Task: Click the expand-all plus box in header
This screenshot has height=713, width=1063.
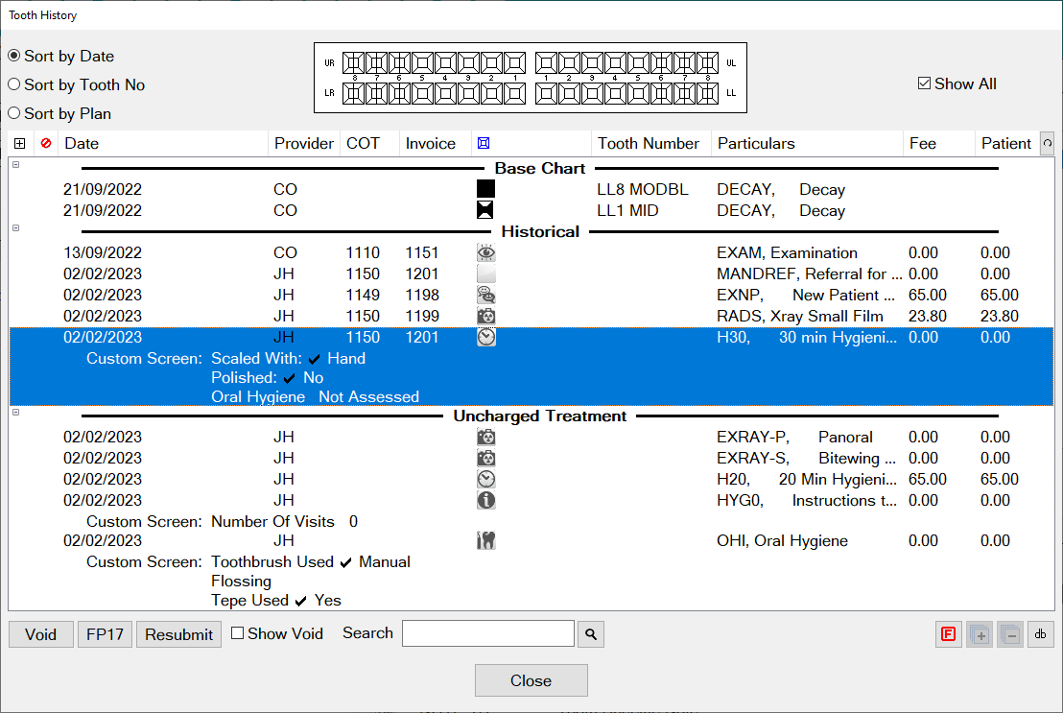Action: click(19, 143)
